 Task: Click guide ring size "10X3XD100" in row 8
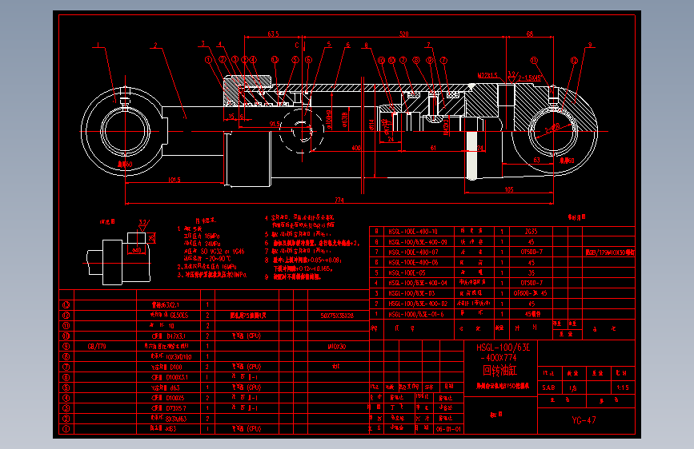(x=178, y=356)
